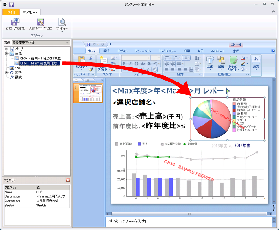279x230 pixels.
Task: Toggle bold formatting button
Action: (124, 64)
